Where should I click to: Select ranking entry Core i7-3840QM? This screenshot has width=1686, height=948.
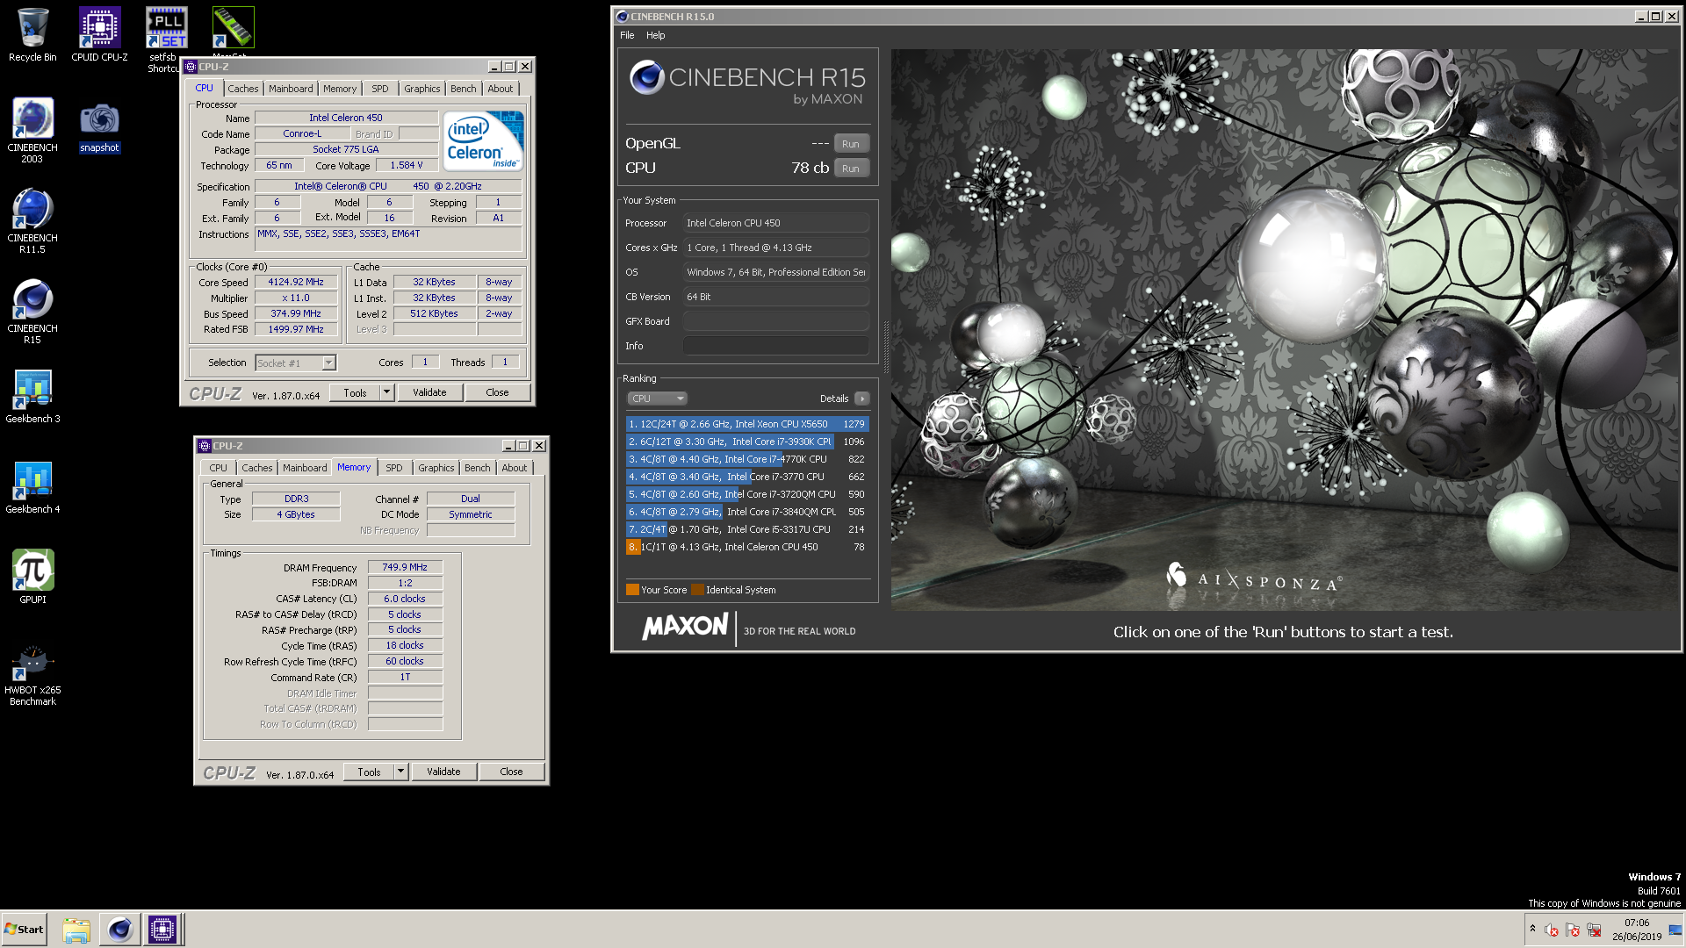pyautogui.click(x=747, y=512)
